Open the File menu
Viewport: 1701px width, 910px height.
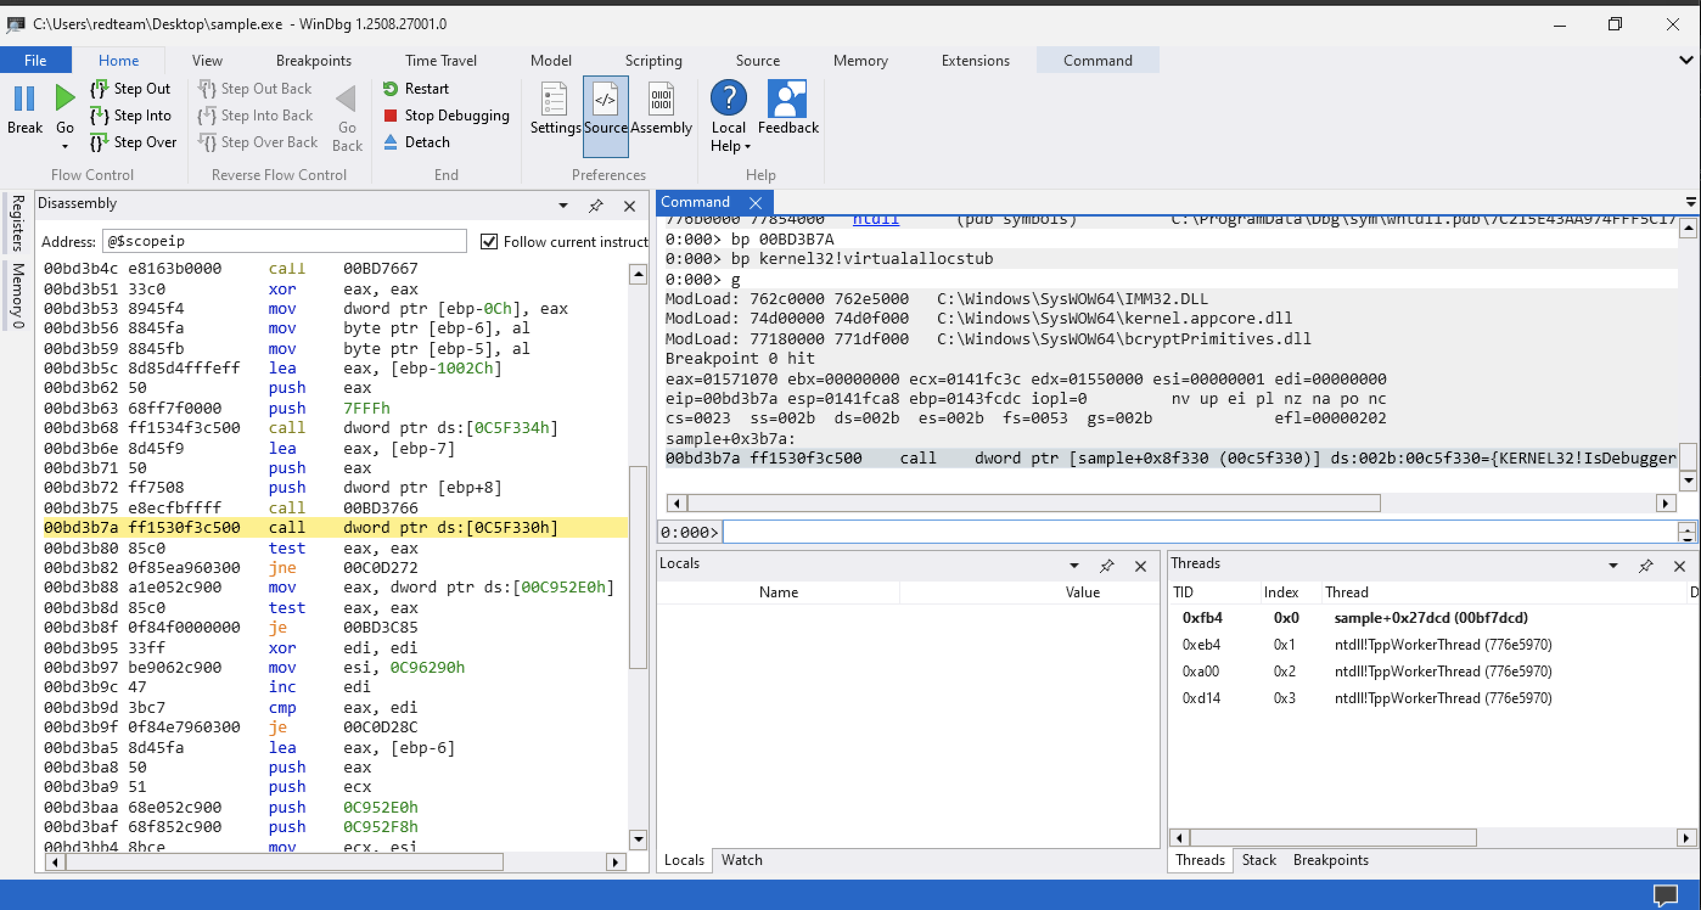click(x=36, y=60)
